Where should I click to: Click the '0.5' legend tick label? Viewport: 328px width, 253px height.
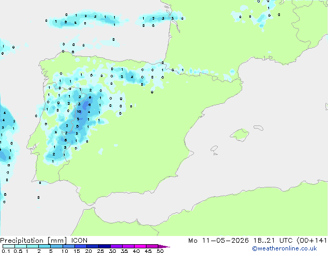[18, 251]
